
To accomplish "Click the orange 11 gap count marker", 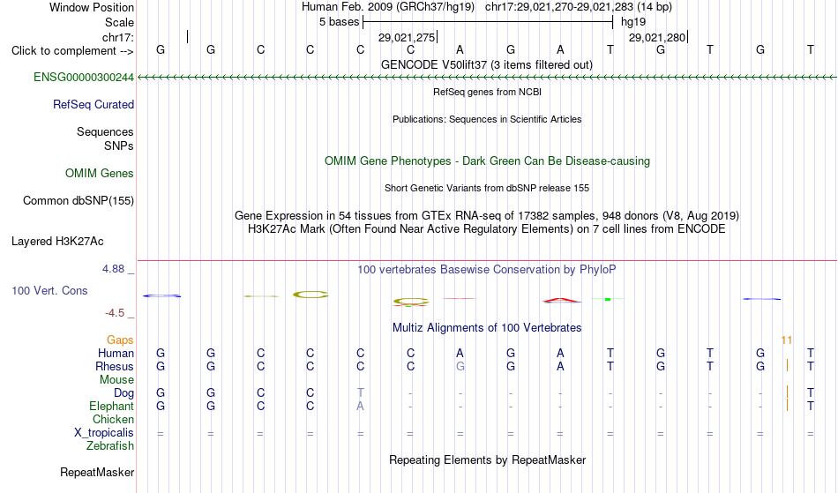I will (787, 340).
